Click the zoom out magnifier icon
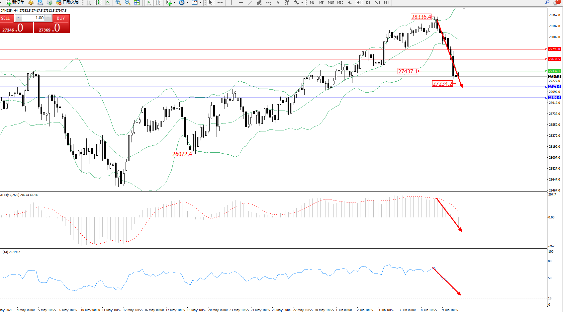Screen dimensions: 563x312 click(127, 3)
